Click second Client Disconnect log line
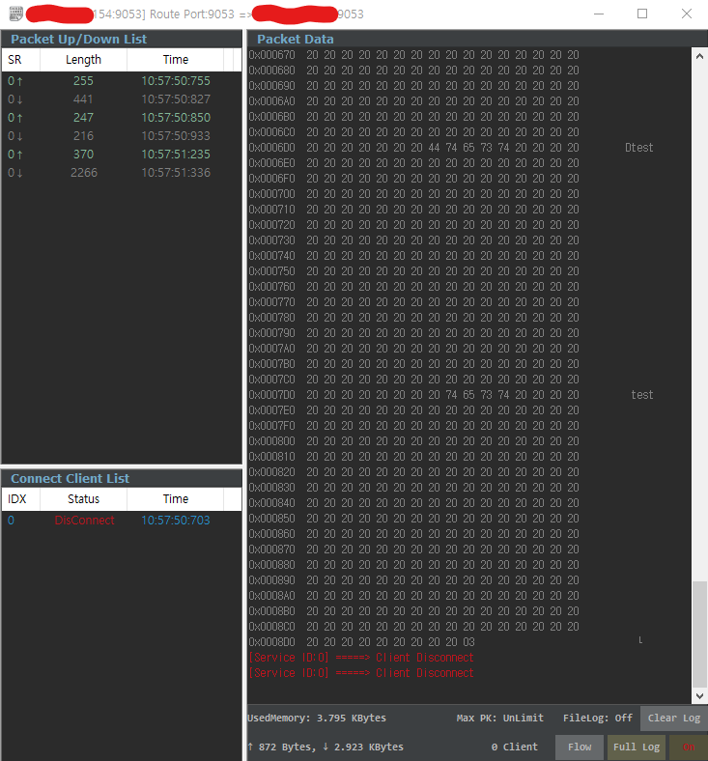 click(x=361, y=673)
